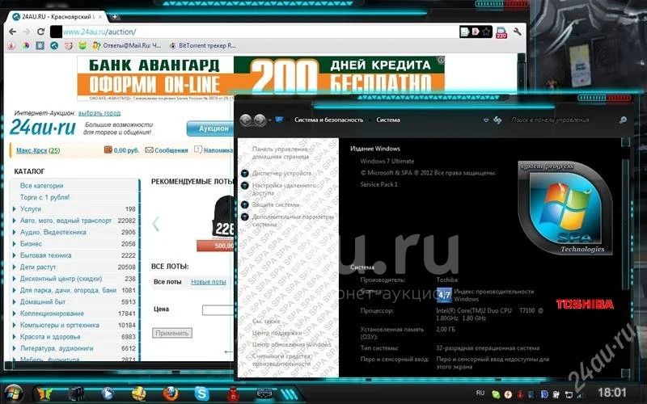Select Торги с 1 рубля! category
Screen dimensions: 647x404
coord(45,197)
